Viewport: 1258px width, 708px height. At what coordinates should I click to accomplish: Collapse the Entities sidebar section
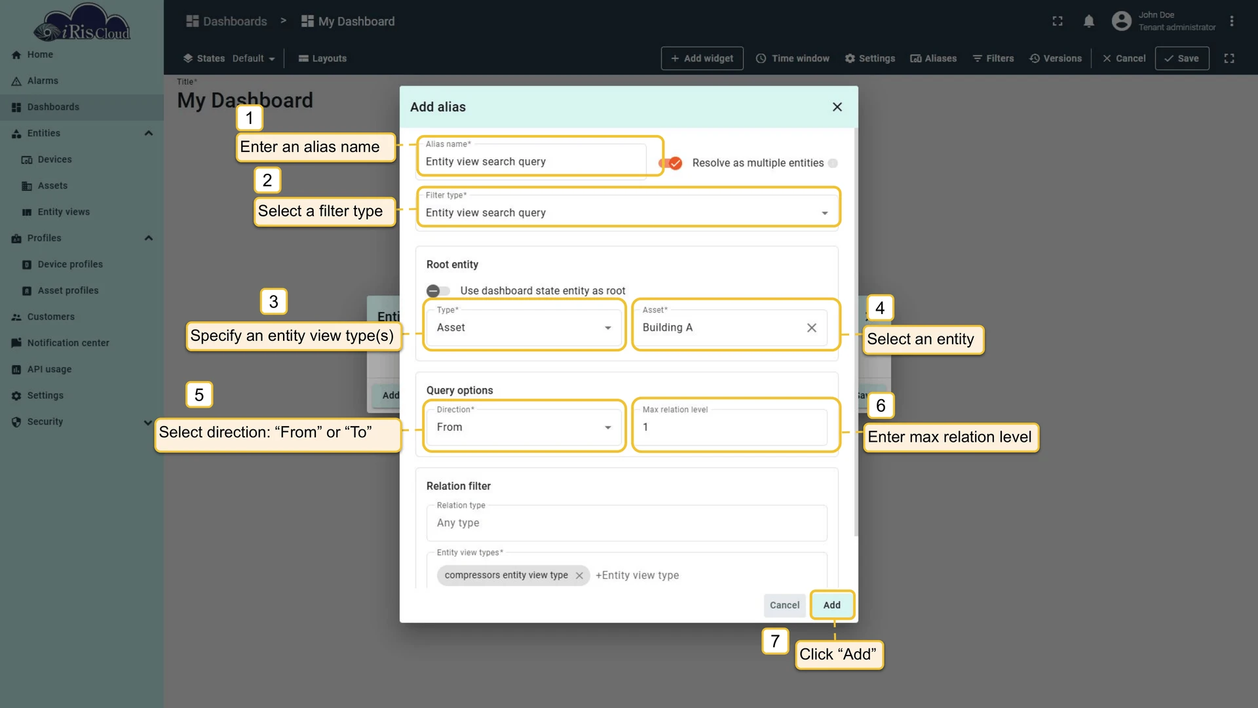tap(149, 133)
